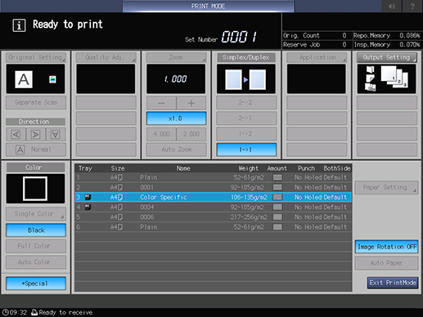Open the Simplex/Duplex header
The height and width of the screenshot is (317, 423).
(x=246, y=57)
